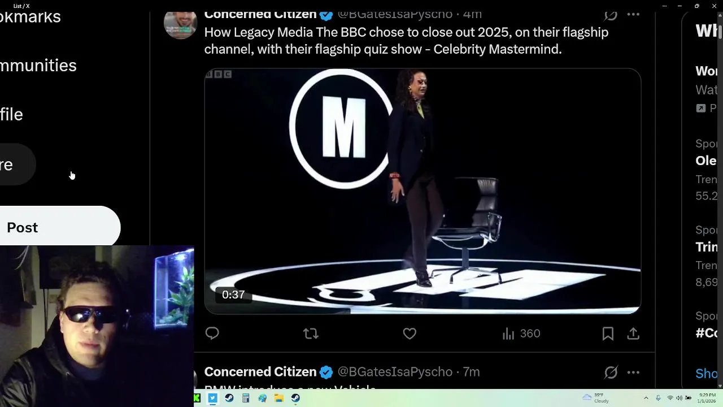Share the Celebrity Mastermind post
Viewport: 723px width, 407px height.
(633, 334)
